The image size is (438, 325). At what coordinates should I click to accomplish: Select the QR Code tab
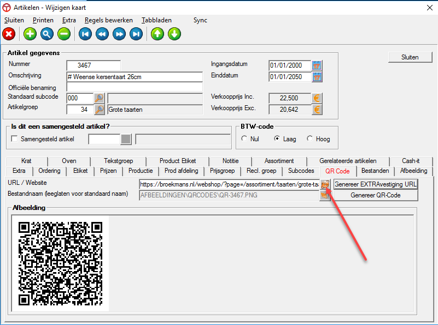[x=337, y=171]
